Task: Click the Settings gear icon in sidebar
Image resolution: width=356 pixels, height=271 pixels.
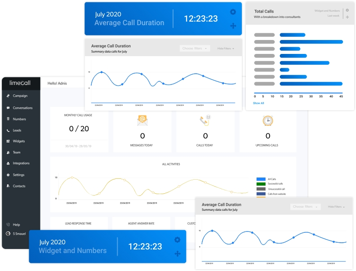Action: pos(8,175)
